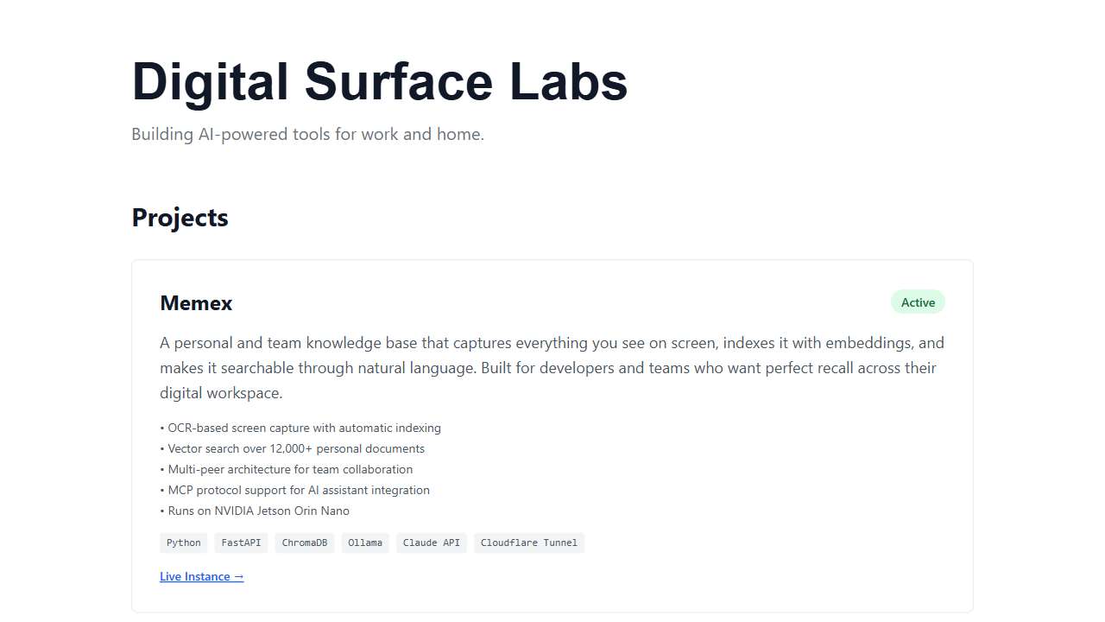Select the Digital Surface Labs heading

coord(379,82)
